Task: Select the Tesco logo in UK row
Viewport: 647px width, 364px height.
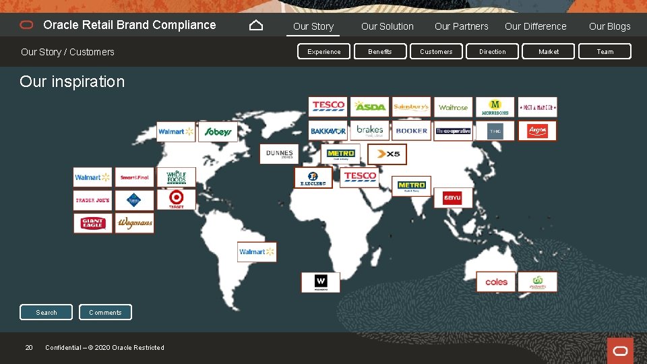Action: [328, 107]
